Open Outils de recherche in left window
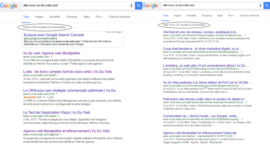The height and width of the screenshot is (146, 270). tap(119, 17)
